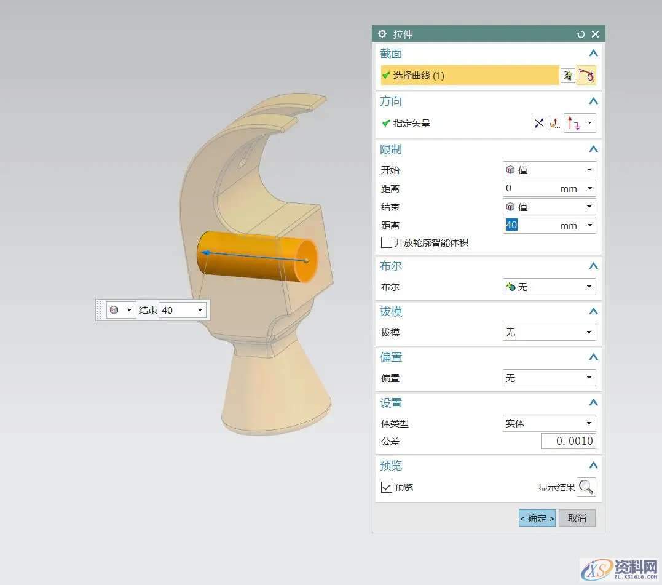Click the 确定 button

537,518
